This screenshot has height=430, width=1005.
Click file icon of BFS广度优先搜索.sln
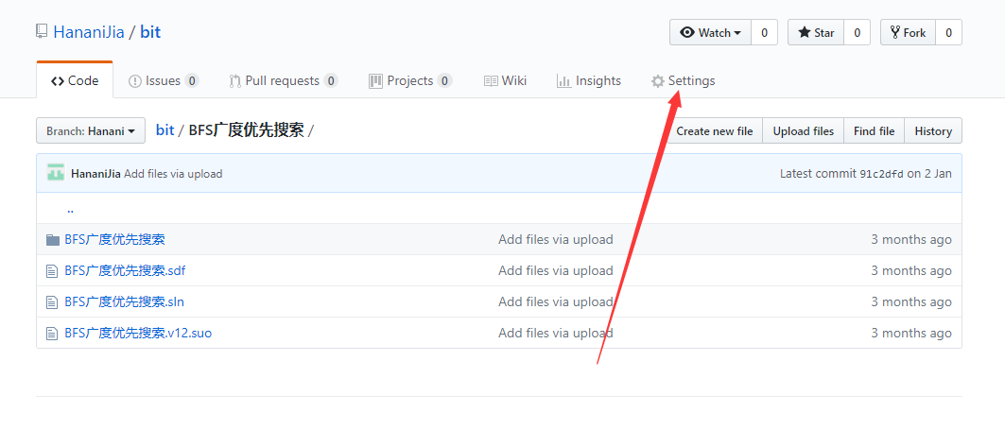click(x=52, y=301)
